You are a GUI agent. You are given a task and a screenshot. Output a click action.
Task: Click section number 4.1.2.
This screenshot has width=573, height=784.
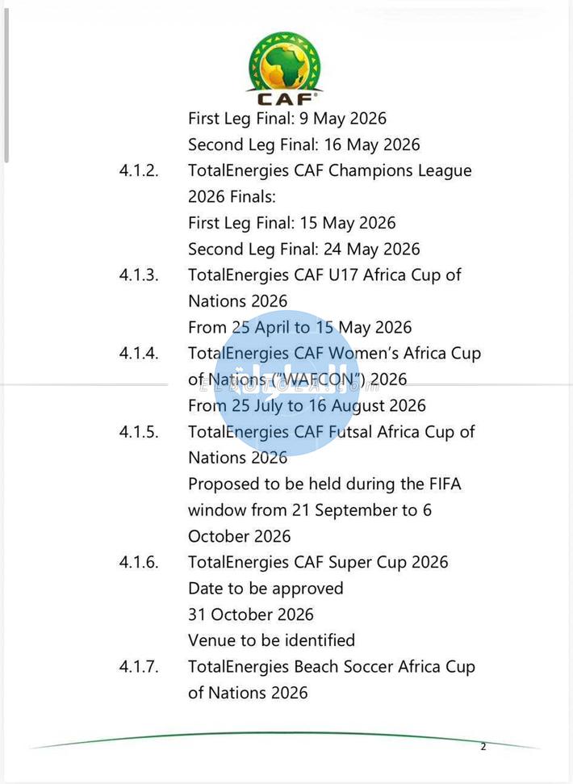[x=139, y=171]
